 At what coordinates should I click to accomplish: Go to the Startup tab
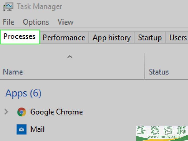click(x=150, y=37)
